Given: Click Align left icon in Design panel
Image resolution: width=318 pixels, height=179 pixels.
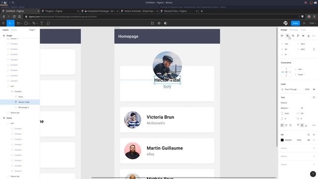Looking at the screenshot, I should click(x=282, y=36).
